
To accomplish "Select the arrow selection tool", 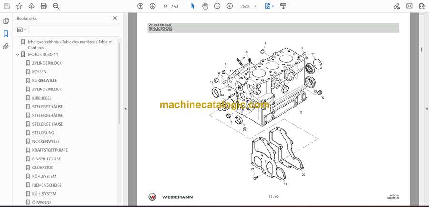I will [x=193, y=6].
